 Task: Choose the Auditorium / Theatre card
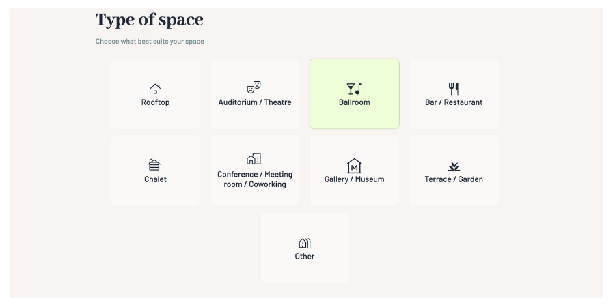255,94
